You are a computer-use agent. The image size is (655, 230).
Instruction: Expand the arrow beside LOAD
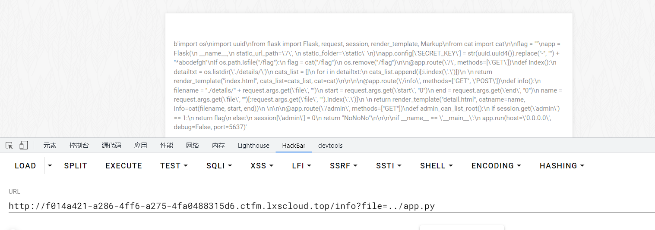(50, 166)
